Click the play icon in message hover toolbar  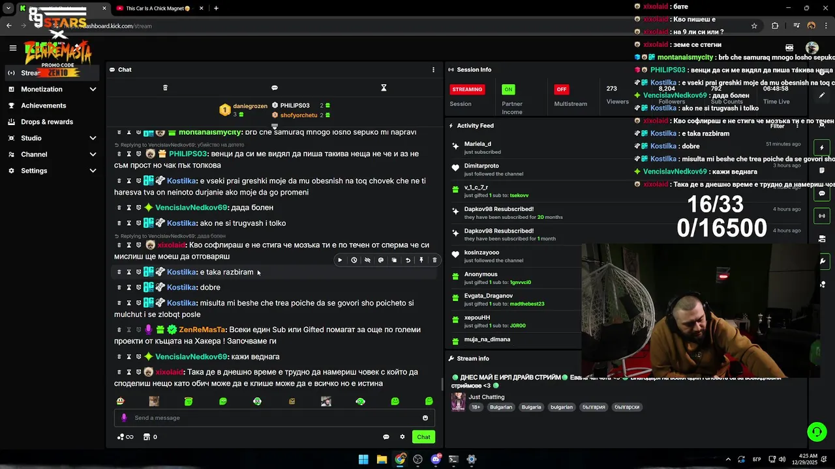(x=340, y=260)
